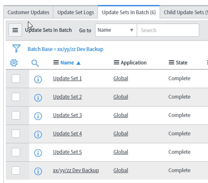Open Global link in xx/yy/zz Dev Backup row
Viewport: 208px width, 183px height.
point(121,170)
